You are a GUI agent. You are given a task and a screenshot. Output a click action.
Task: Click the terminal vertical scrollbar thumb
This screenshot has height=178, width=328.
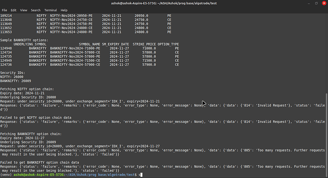coord(327,135)
